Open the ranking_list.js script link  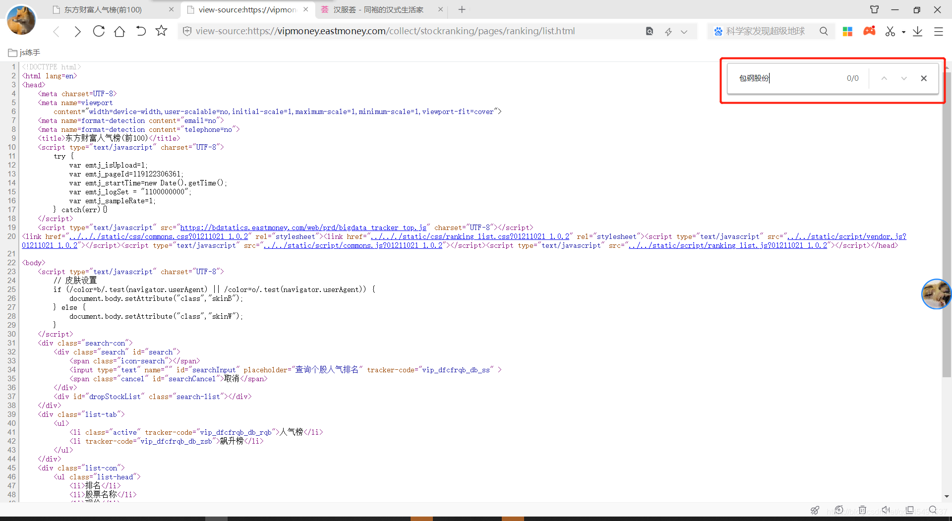point(728,245)
